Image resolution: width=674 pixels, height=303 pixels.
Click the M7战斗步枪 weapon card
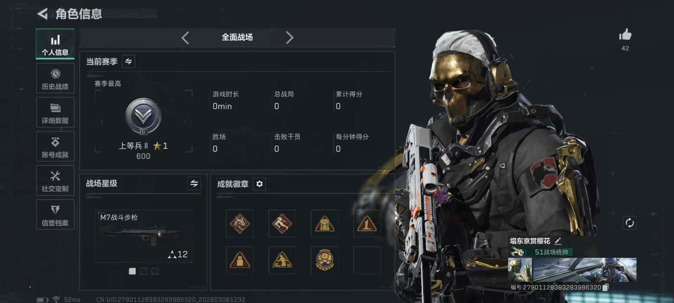point(143,236)
